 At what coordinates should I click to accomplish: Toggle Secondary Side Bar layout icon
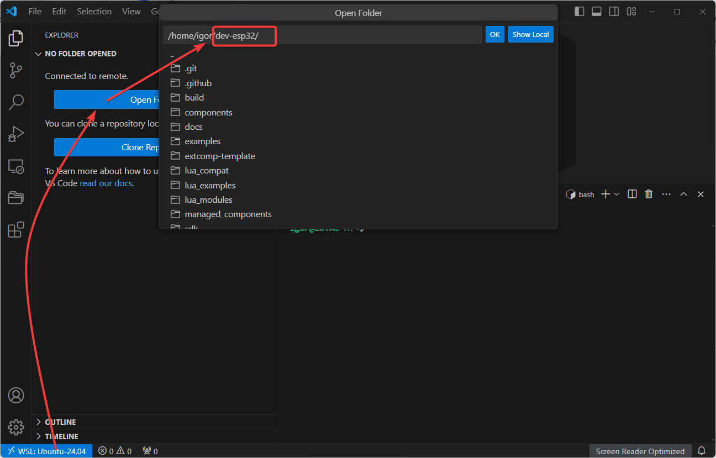(x=614, y=11)
